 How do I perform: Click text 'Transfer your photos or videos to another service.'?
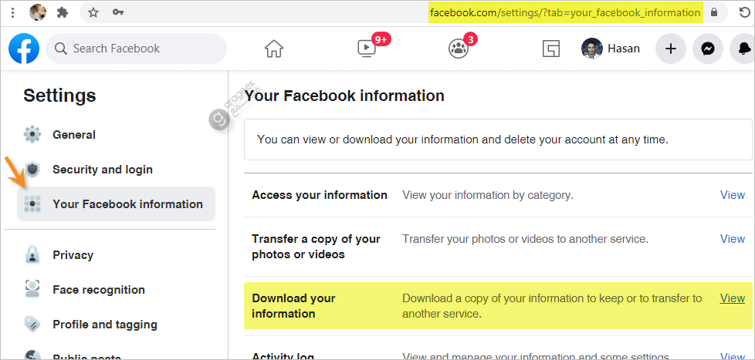pos(525,239)
